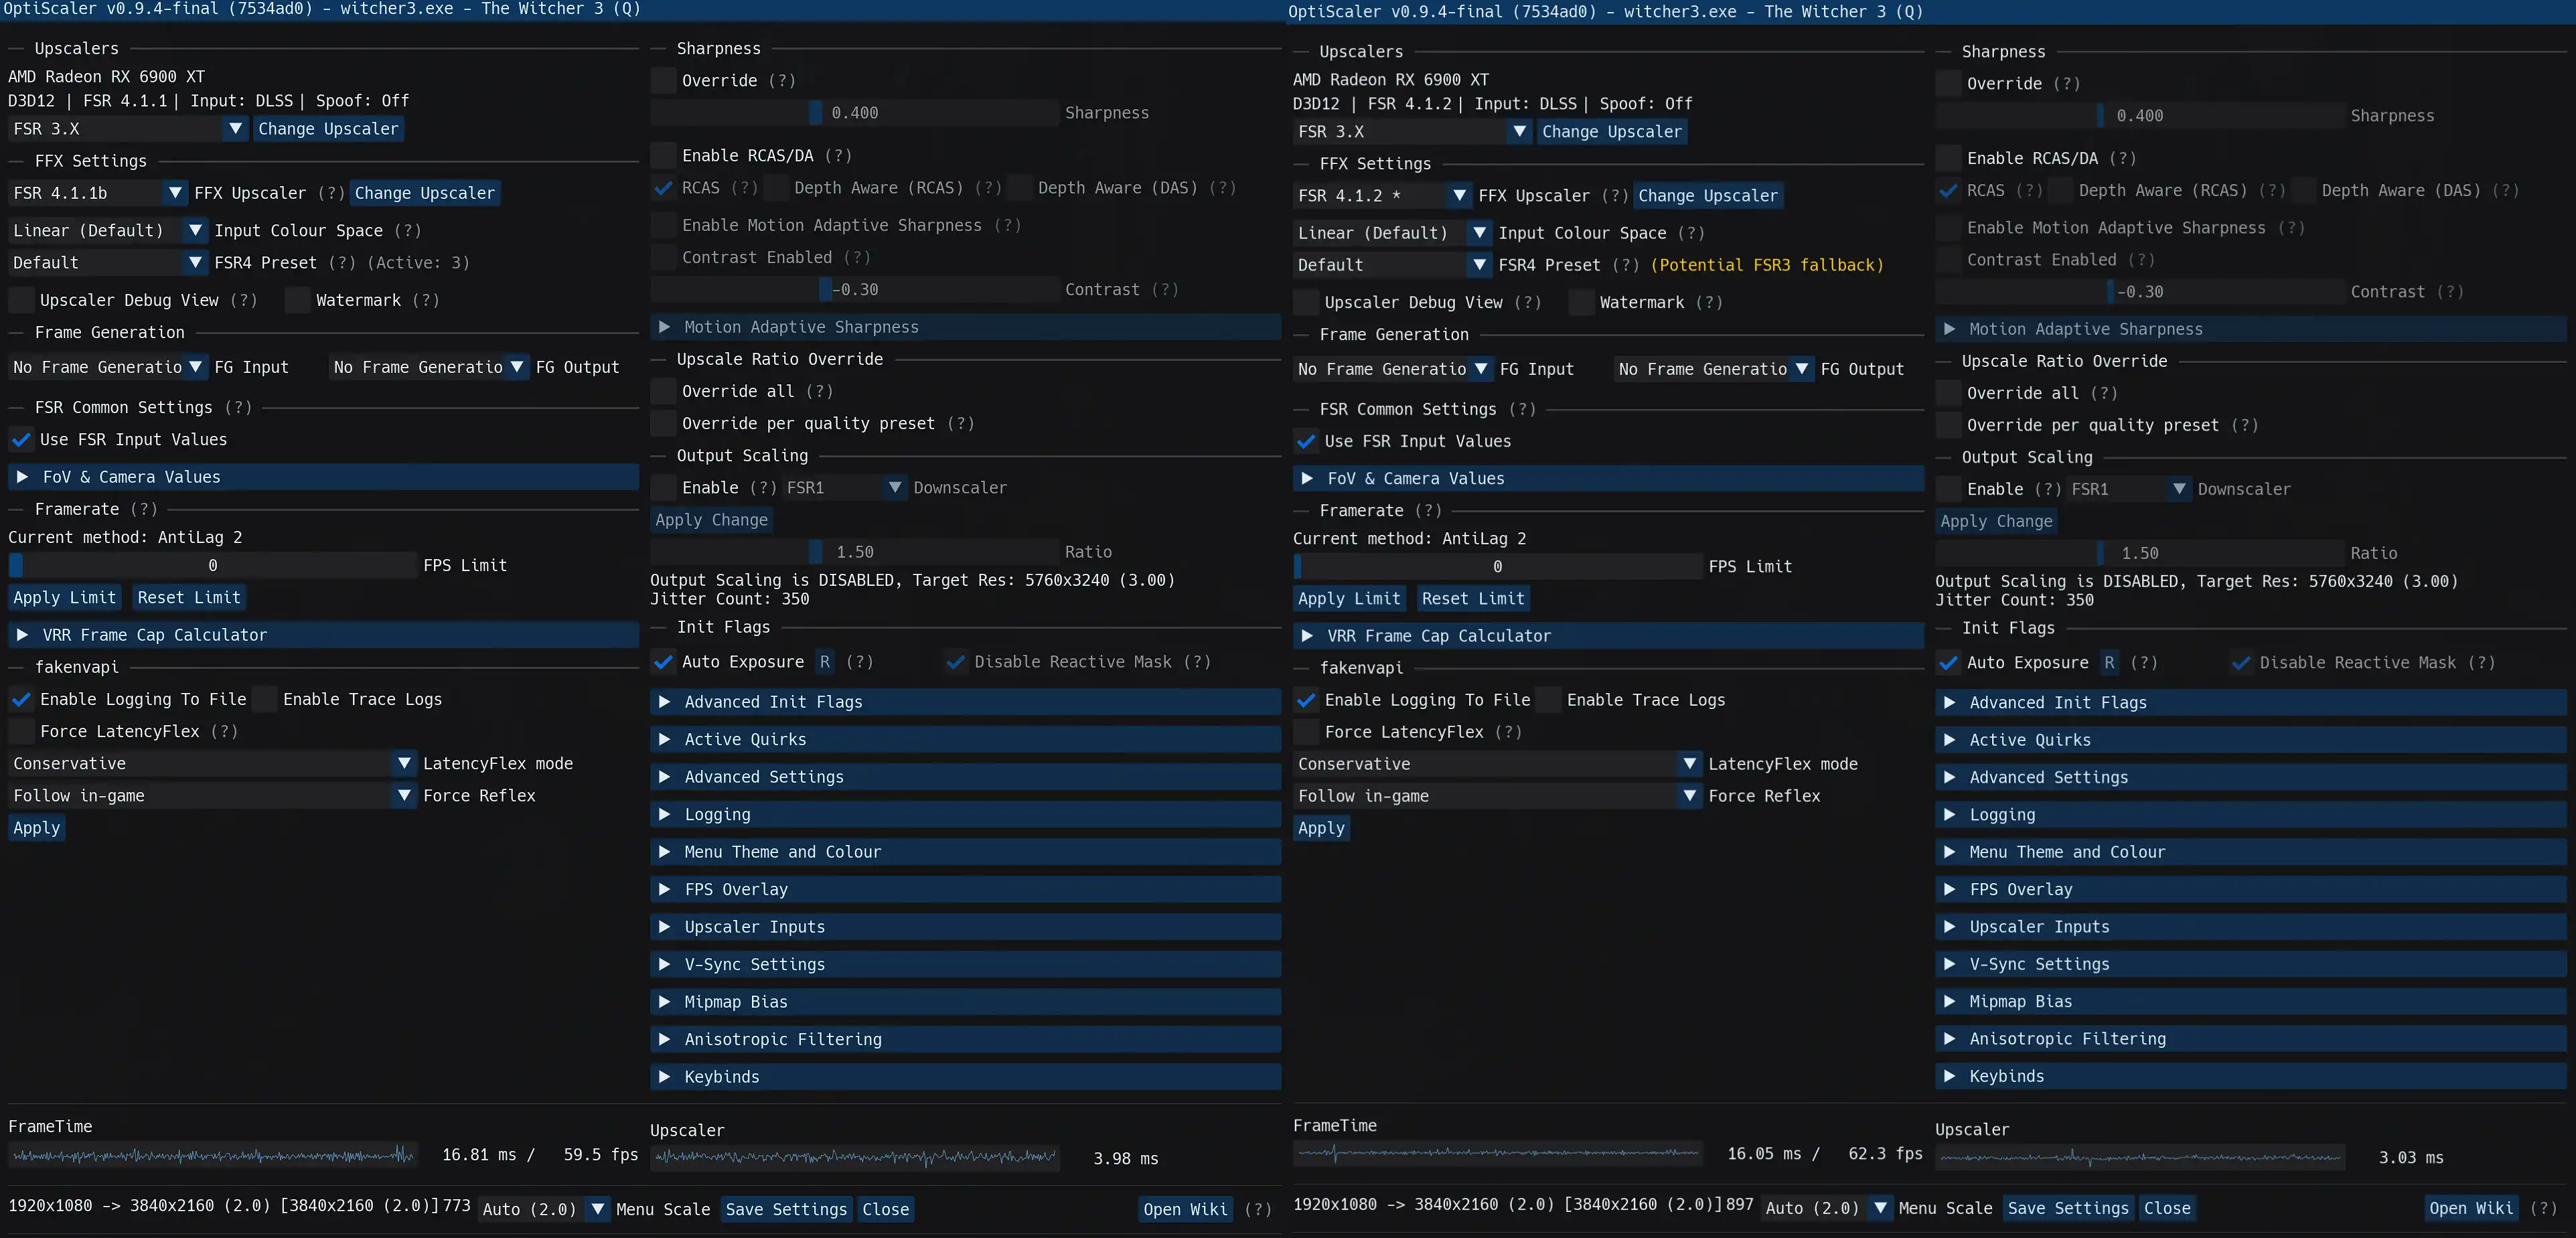The width and height of the screenshot is (2576, 1238).
Task: Click the Contrast -0.30 slider in right window
Action: 2139,292
